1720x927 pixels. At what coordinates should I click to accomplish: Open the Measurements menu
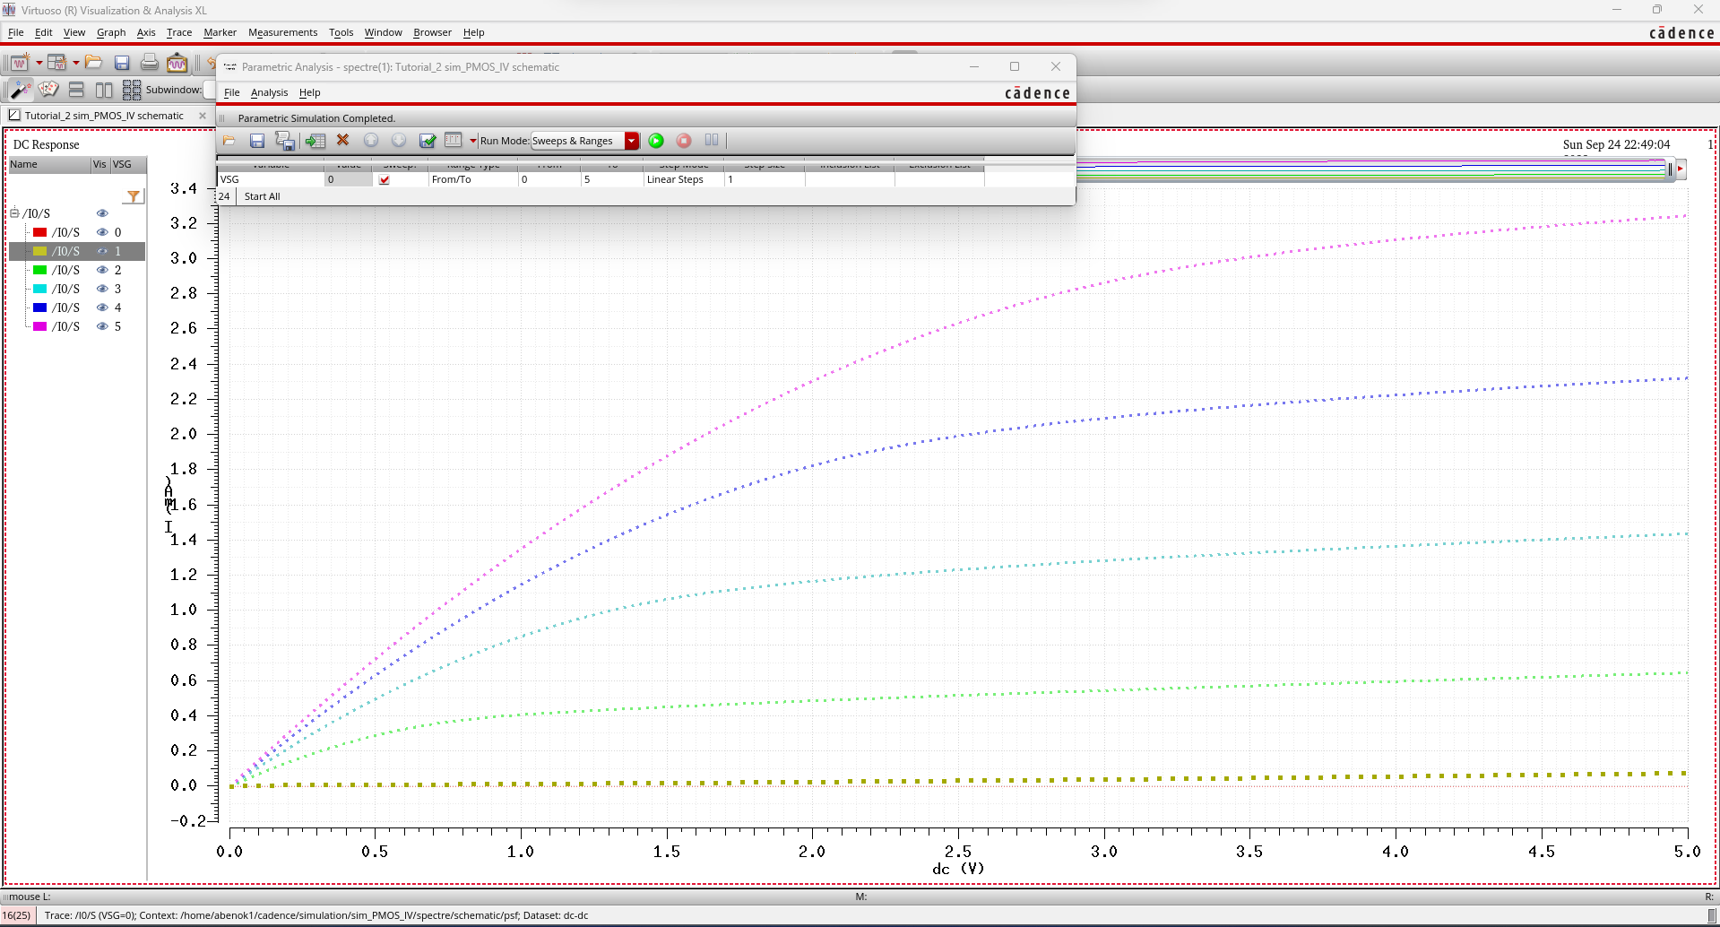pos(282,32)
